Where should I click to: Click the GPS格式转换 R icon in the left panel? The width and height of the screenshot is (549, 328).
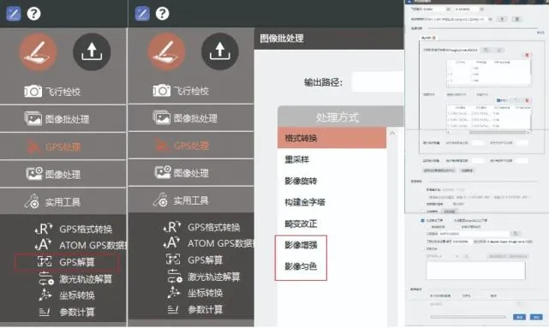tap(44, 229)
